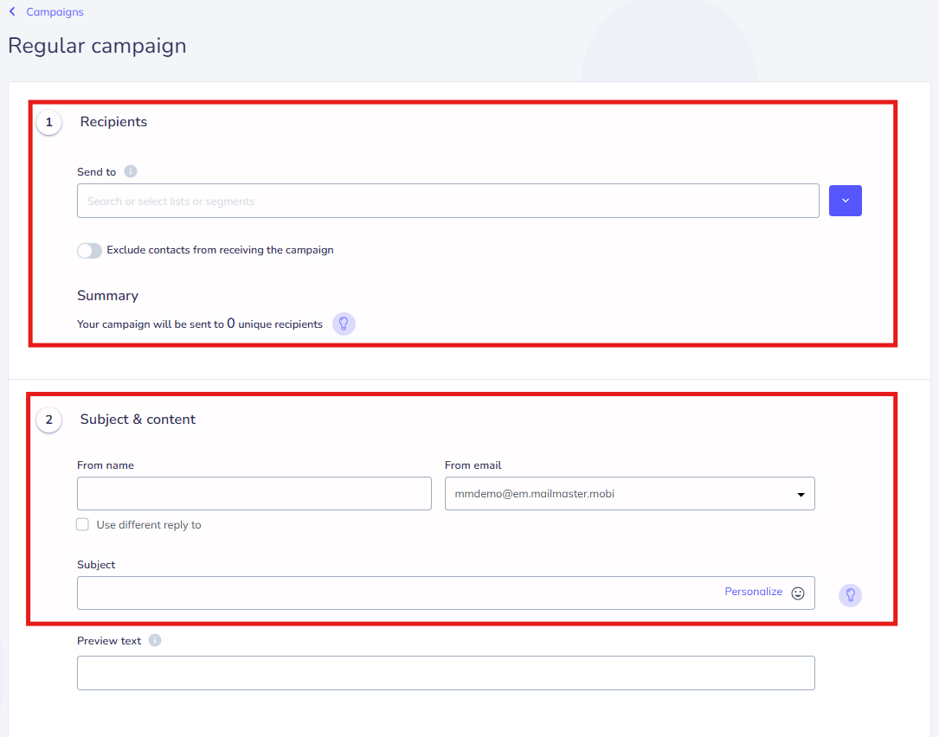Click the exclude contacts from receiving label
The height and width of the screenshot is (737, 939).
220,250
